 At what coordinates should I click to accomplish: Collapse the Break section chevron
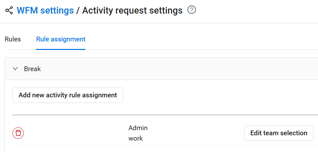pos(15,69)
